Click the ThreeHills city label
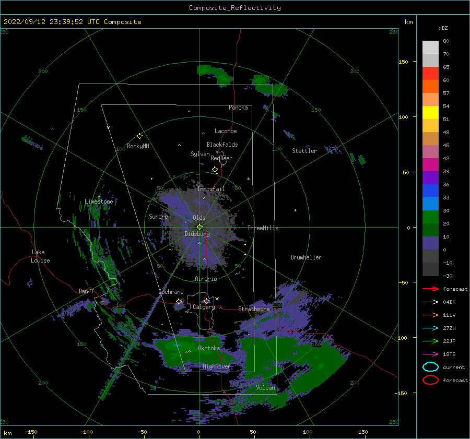Image resolution: width=470 pixels, height=439 pixels. click(263, 228)
